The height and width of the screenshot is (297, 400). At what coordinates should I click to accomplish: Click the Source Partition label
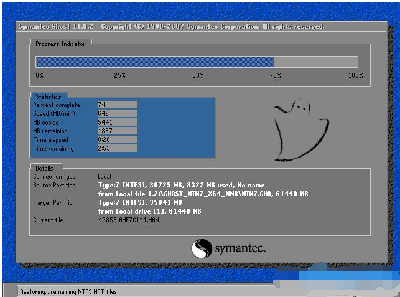[x=54, y=186]
